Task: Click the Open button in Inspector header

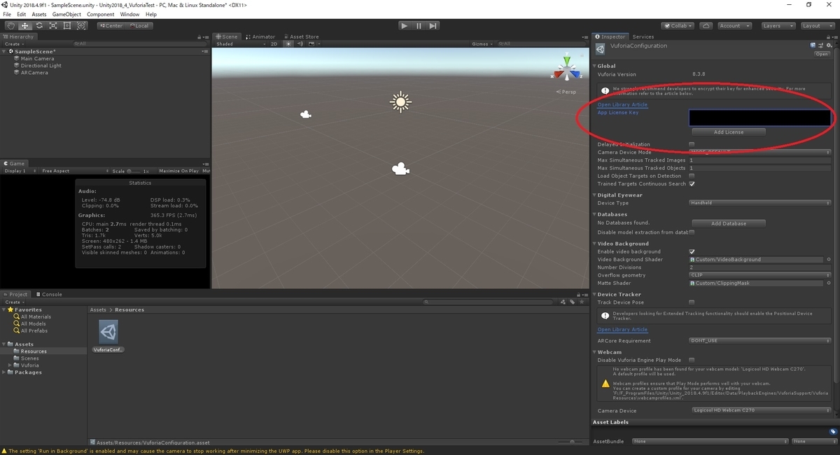Action: coord(822,54)
